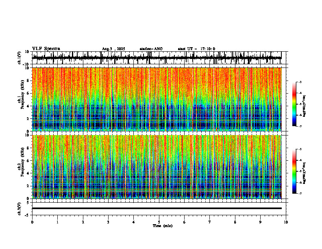Click time axis tick label "1"
322x249 pixels.
pos(57,222)
